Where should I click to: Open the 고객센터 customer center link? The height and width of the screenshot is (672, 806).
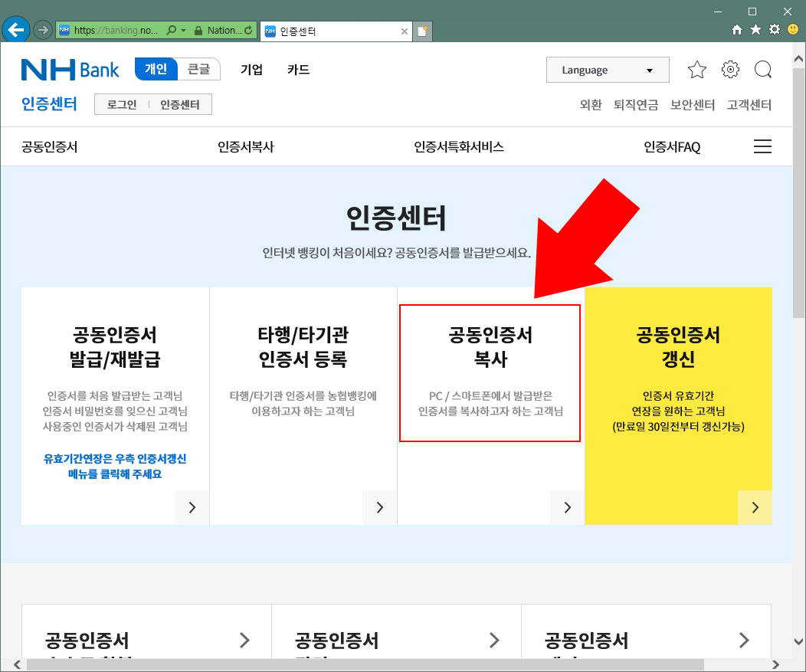pos(749,106)
